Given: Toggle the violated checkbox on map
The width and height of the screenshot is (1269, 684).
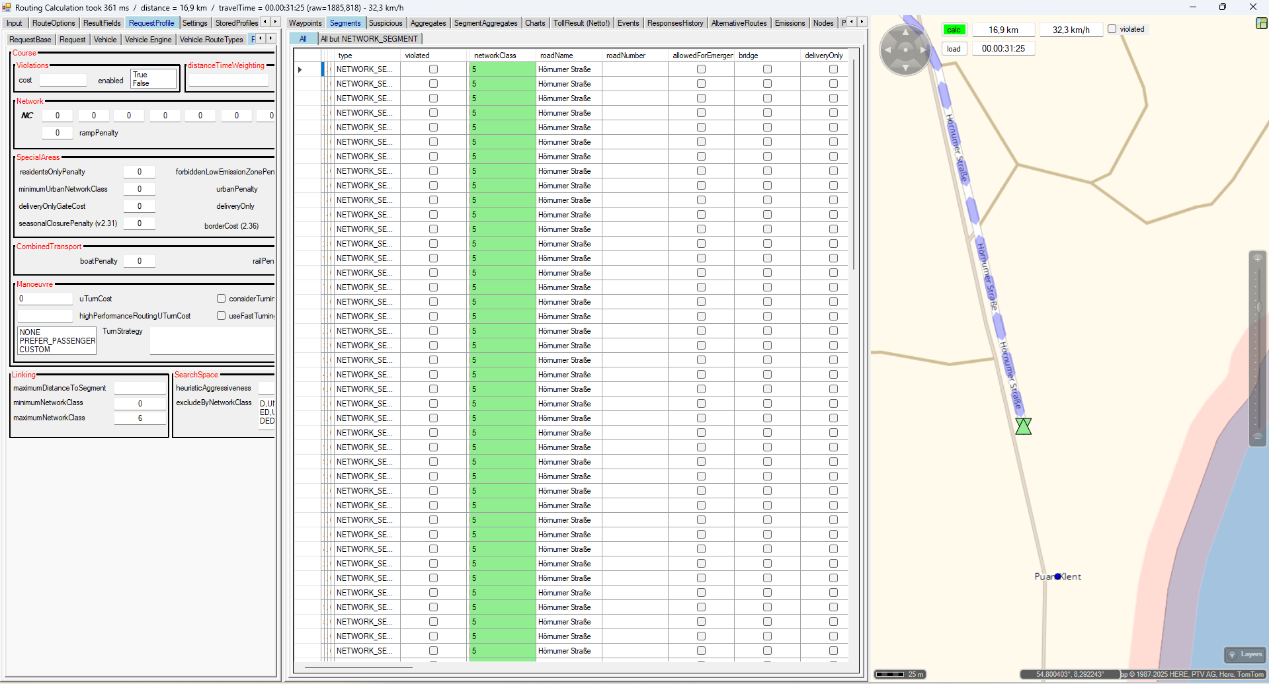Looking at the screenshot, I should click(x=1112, y=29).
